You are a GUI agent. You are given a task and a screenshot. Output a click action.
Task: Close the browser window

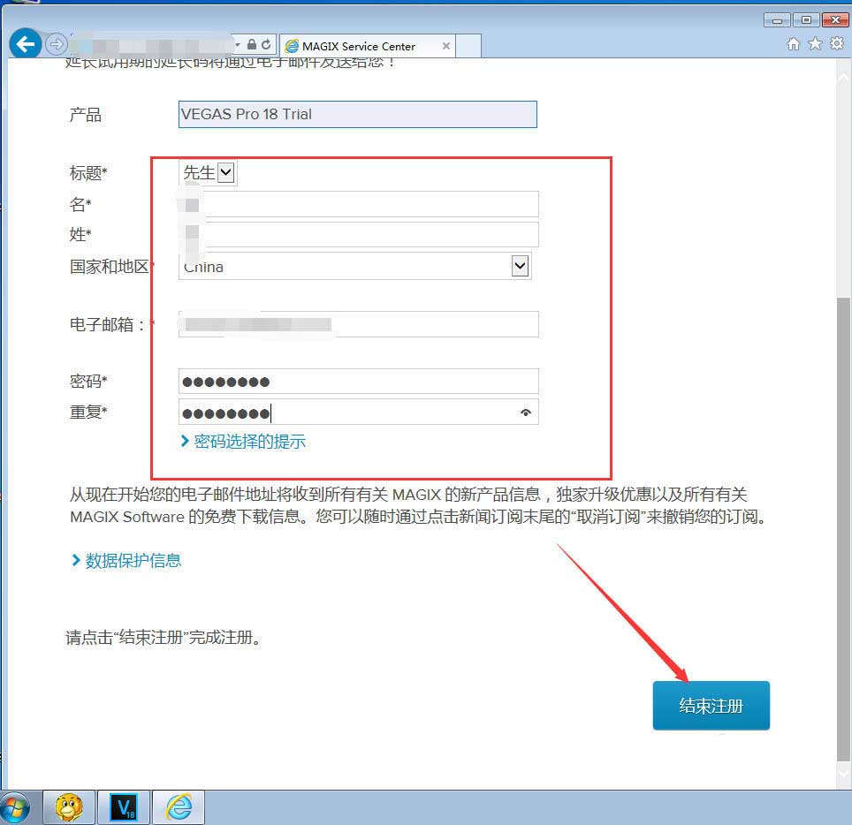click(x=835, y=20)
